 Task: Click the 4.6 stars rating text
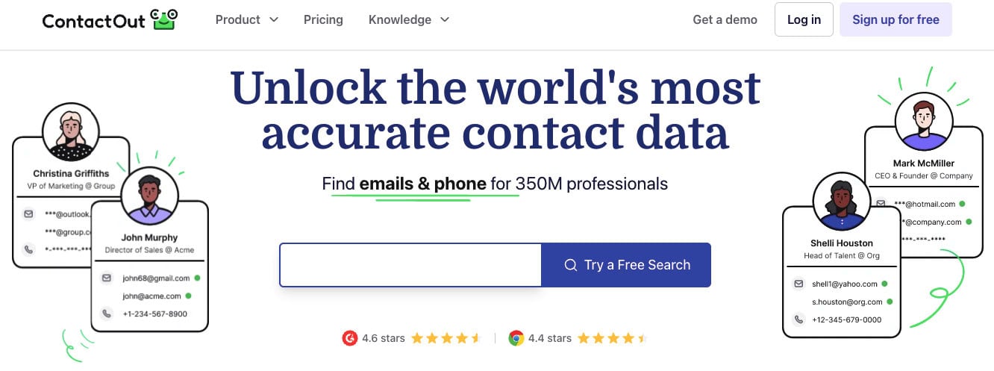click(384, 338)
